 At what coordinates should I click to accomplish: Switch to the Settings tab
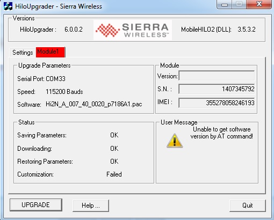(x=23, y=53)
